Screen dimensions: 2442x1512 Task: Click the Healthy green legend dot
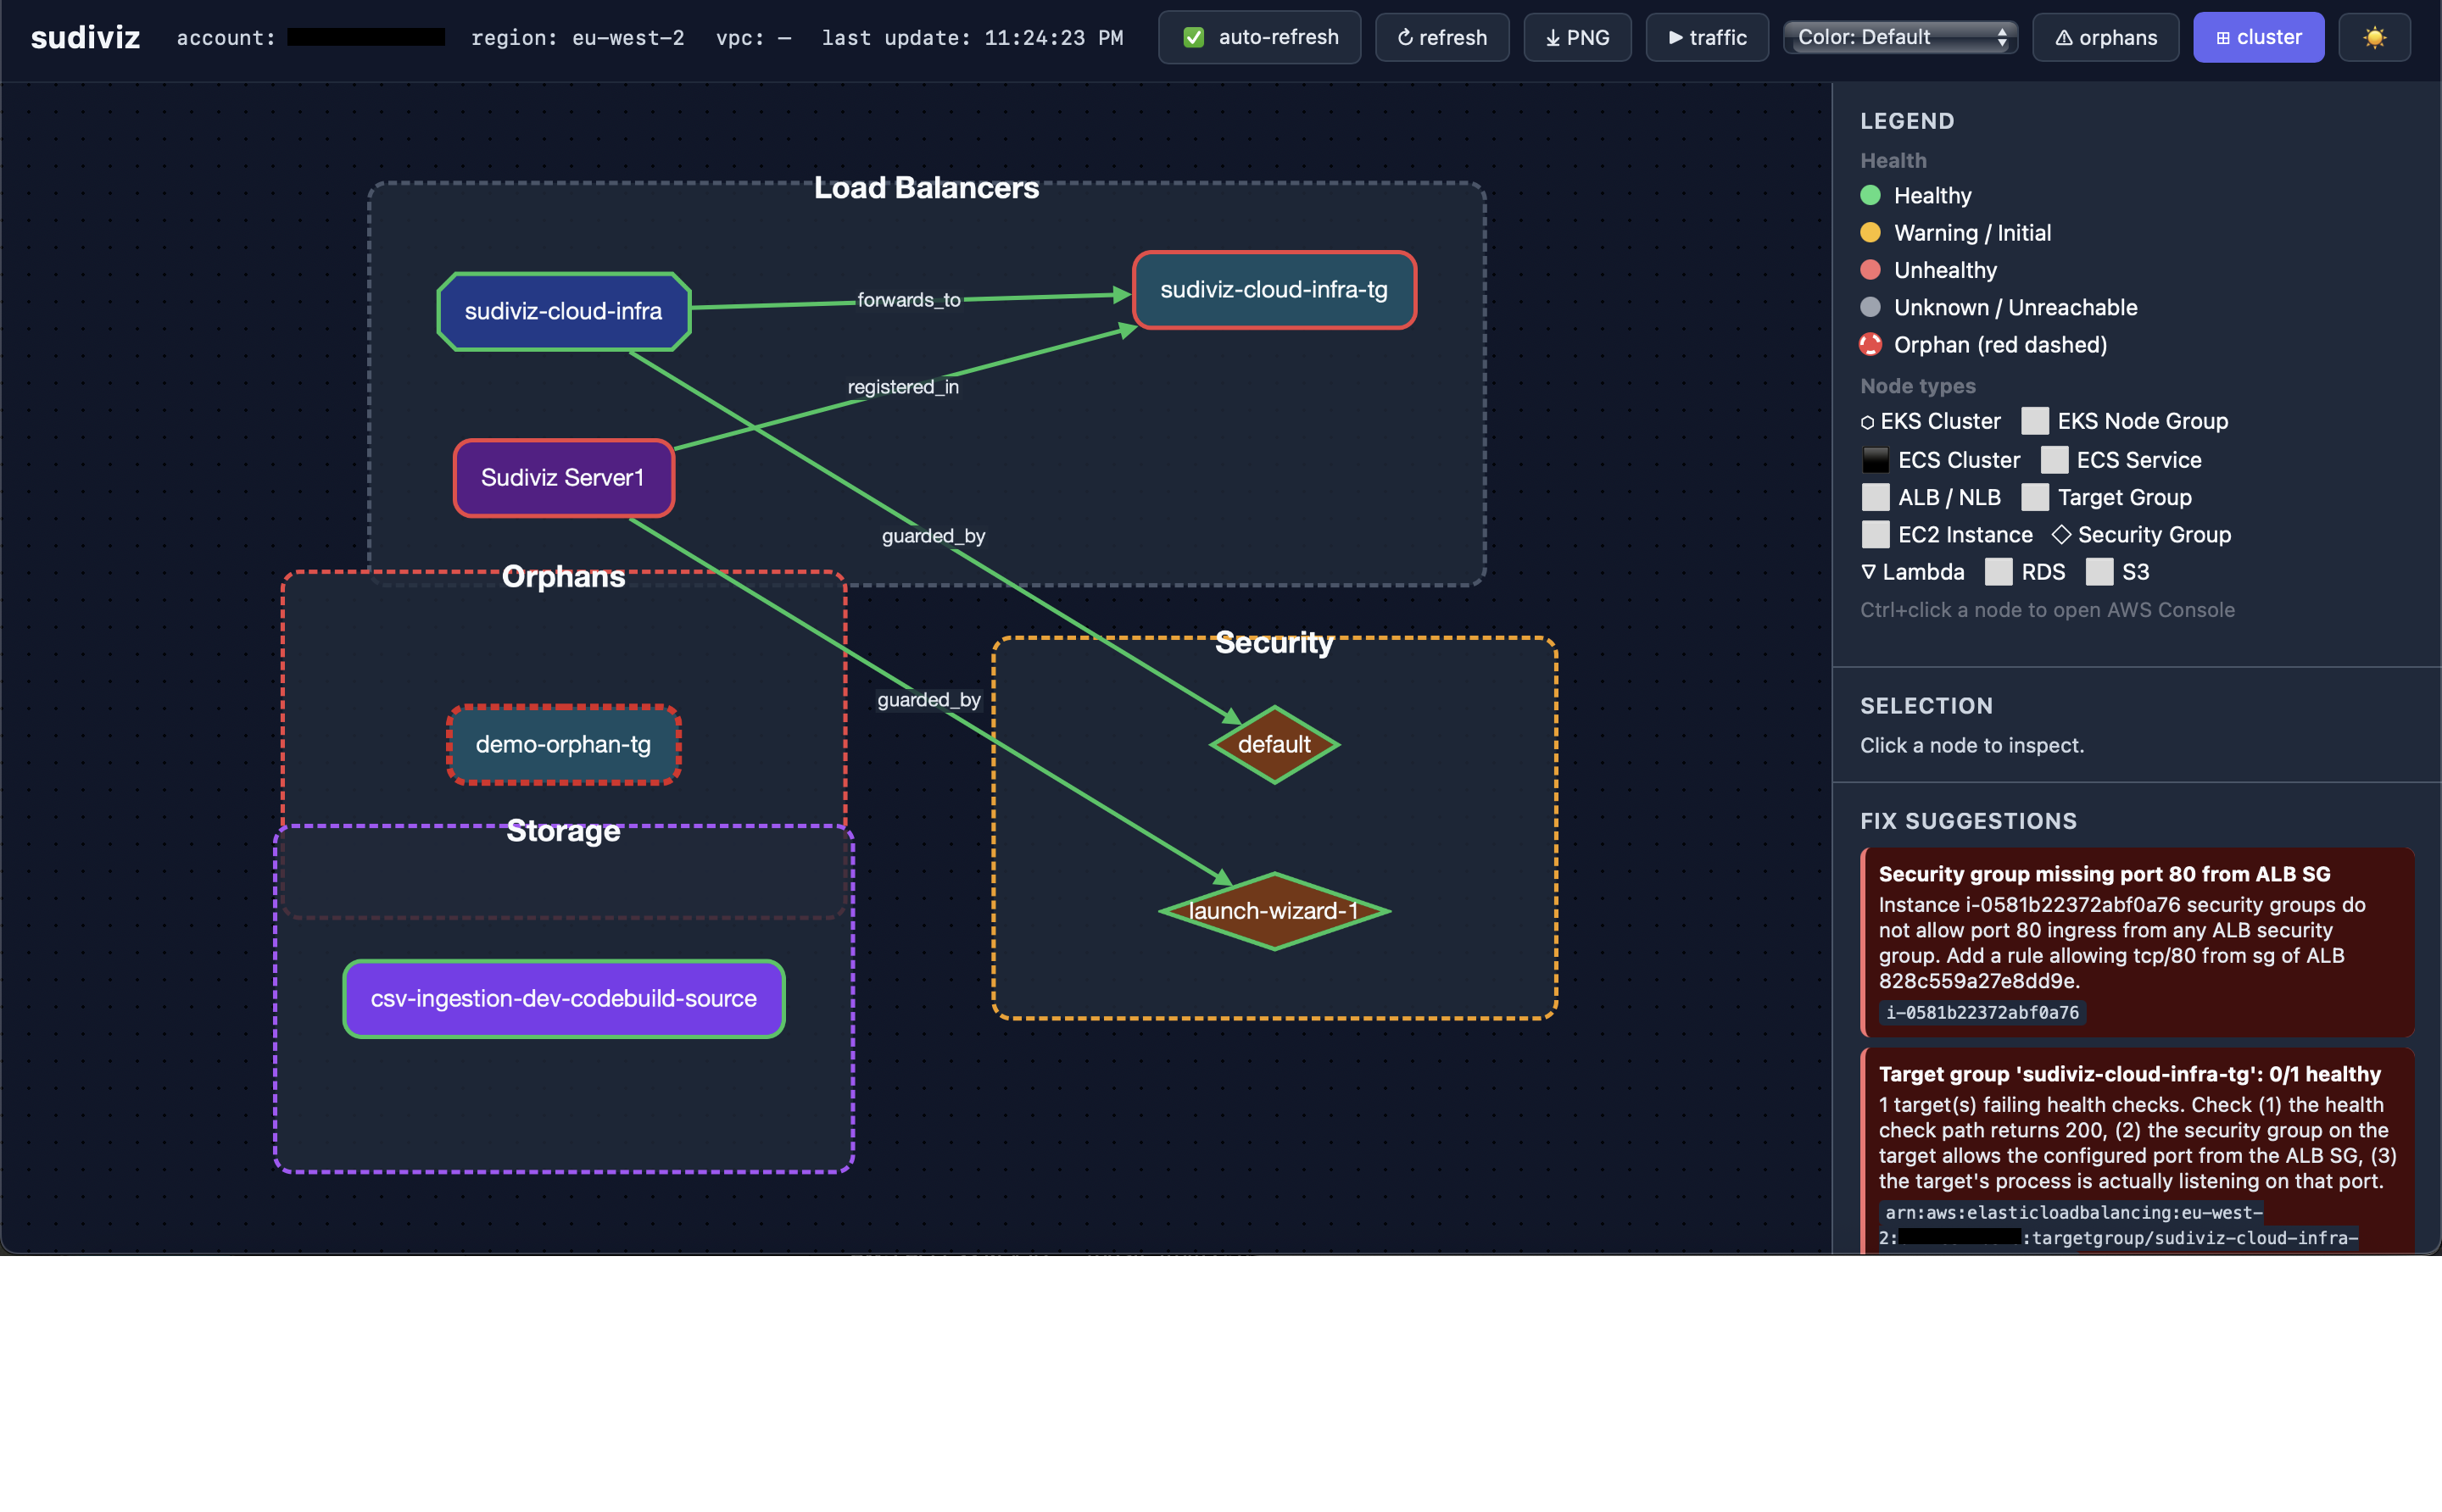1870,195
